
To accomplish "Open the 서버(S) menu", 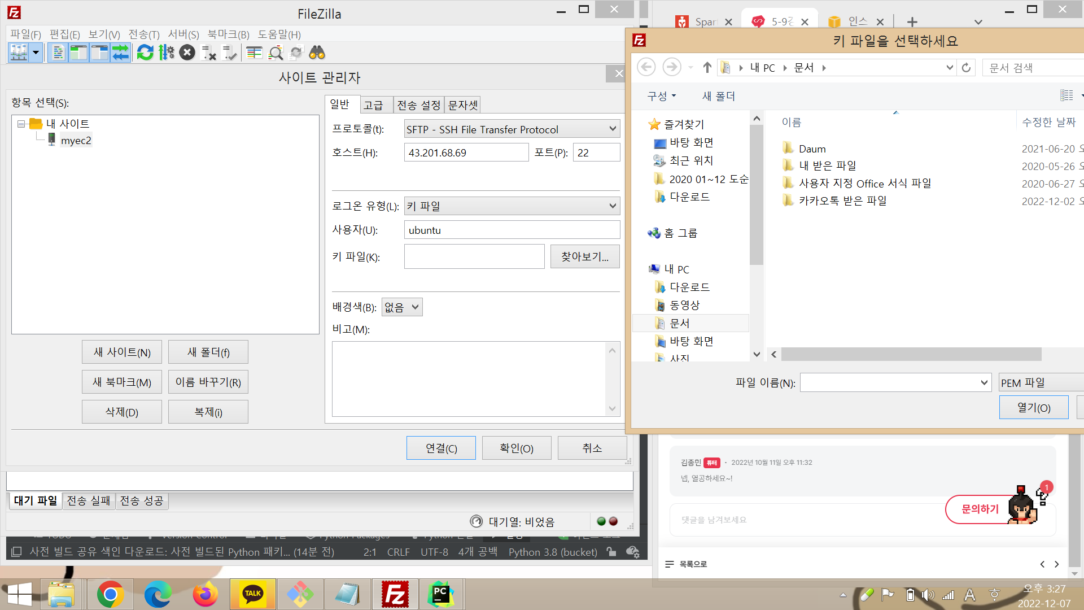I will point(183,34).
